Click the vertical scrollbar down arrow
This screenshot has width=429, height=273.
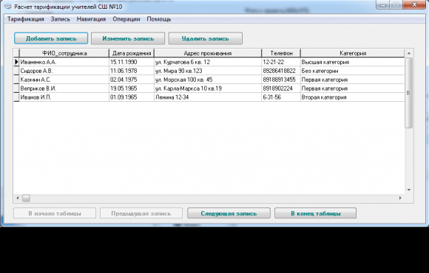[409, 190]
